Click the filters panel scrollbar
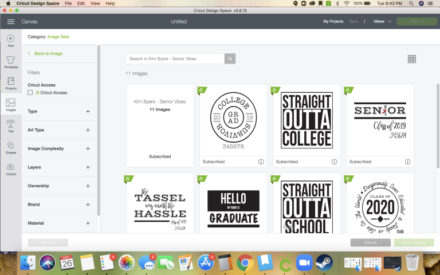Viewport: 440px width, 275px height. [99, 131]
